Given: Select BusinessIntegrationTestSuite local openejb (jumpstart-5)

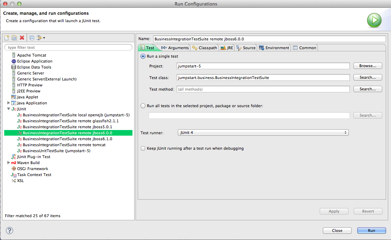Looking at the screenshot, I should coord(76,115).
